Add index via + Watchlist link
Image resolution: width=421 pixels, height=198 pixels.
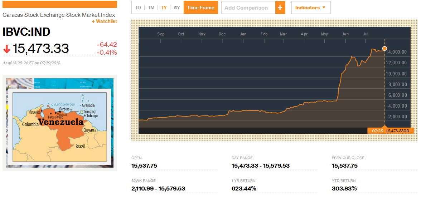tap(105, 21)
